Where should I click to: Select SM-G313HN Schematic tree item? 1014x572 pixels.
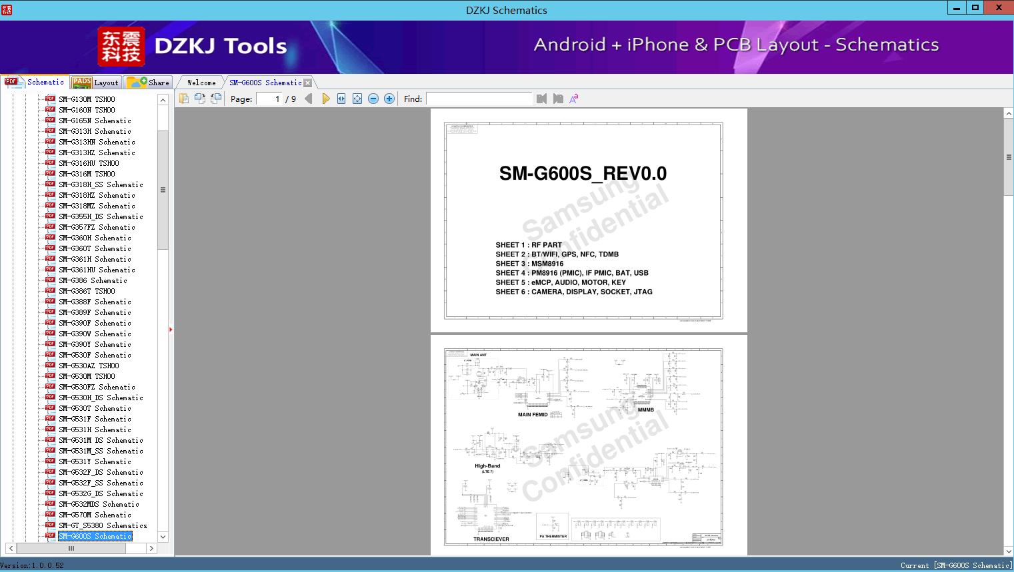97,142
